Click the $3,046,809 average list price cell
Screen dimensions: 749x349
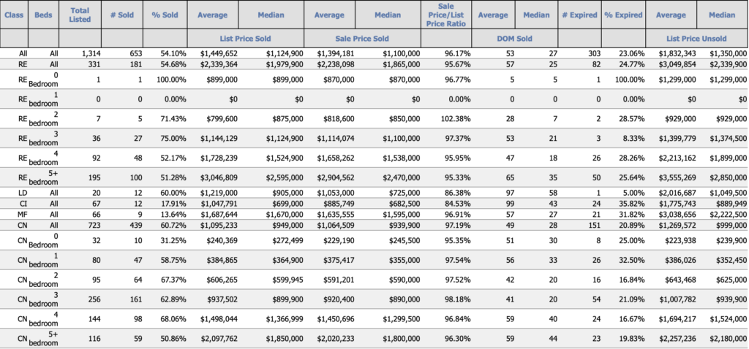pos(214,177)
